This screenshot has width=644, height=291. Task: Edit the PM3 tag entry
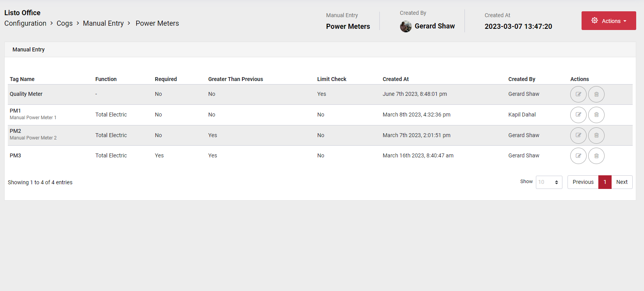point(578,156)
